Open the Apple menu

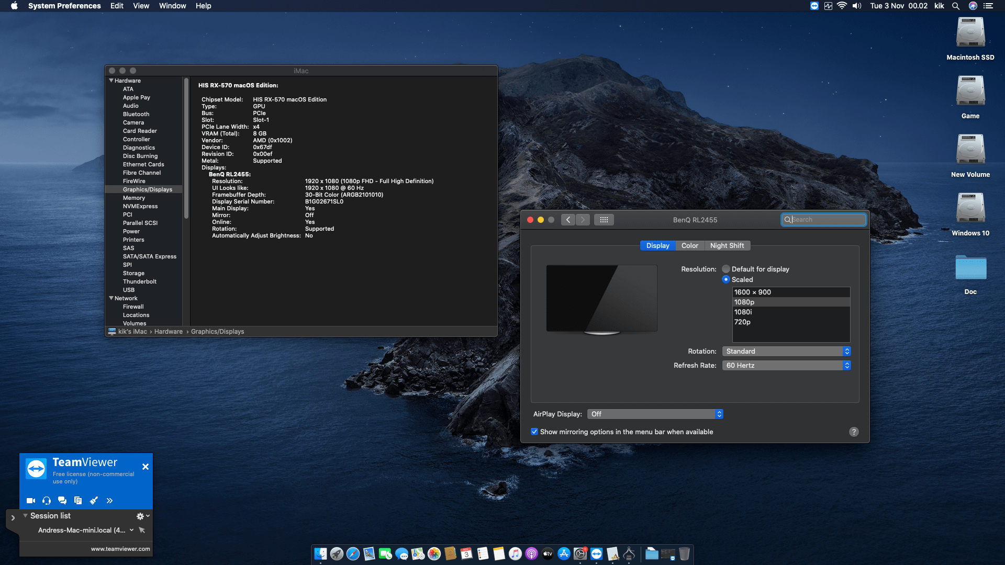tap(14, 6)
